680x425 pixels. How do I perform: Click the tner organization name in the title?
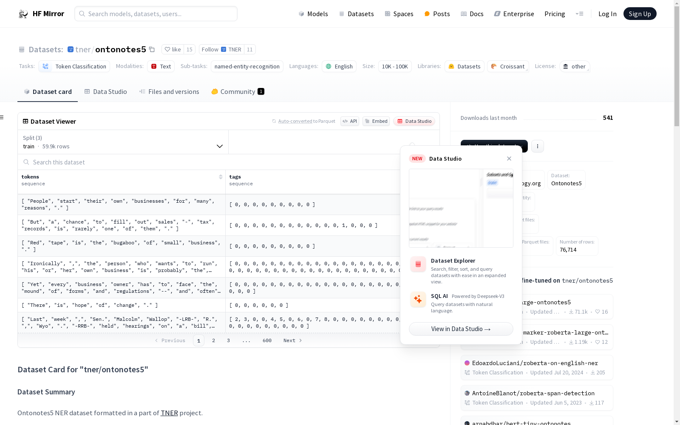tap(83, 49)
